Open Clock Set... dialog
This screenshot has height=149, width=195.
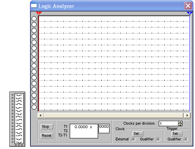[x=138, y=134]
